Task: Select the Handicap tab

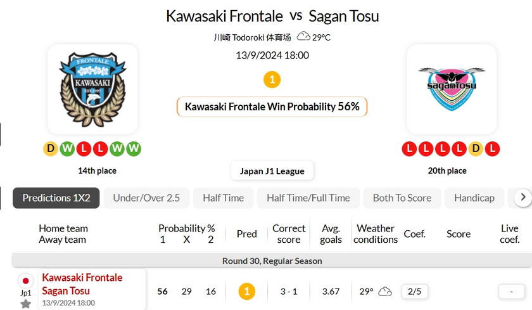Action: pos(474,198)
